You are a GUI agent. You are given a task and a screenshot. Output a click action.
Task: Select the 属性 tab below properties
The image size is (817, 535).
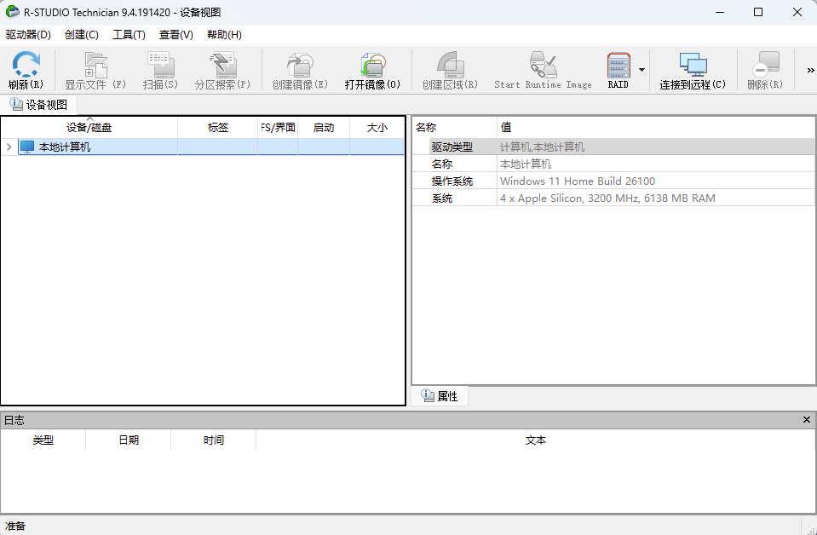point(440,396)
